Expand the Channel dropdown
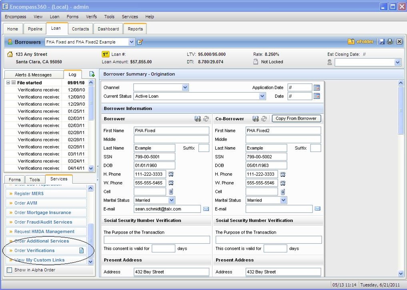 (185, 88)
